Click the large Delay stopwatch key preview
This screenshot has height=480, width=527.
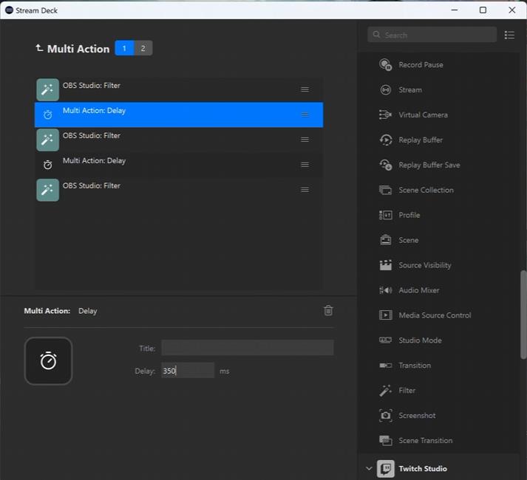pyautogui.click(x=48, y=361)
